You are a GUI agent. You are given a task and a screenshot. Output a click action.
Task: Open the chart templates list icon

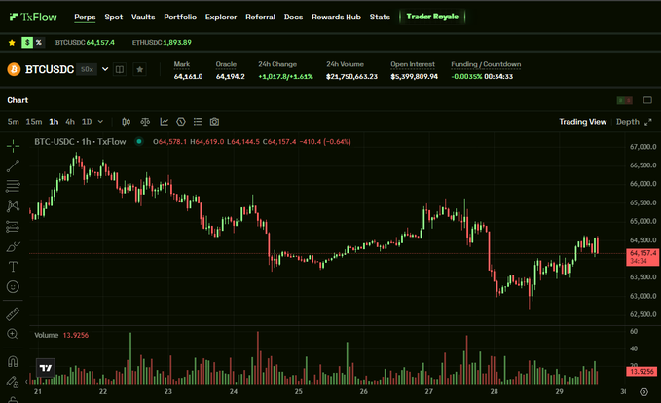tap(198, 122)
